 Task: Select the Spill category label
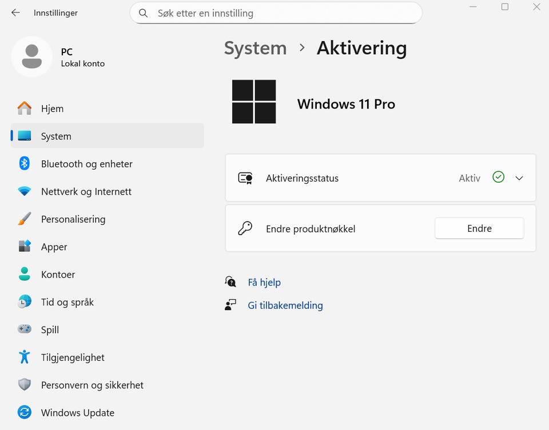click(x=50, y=329)
